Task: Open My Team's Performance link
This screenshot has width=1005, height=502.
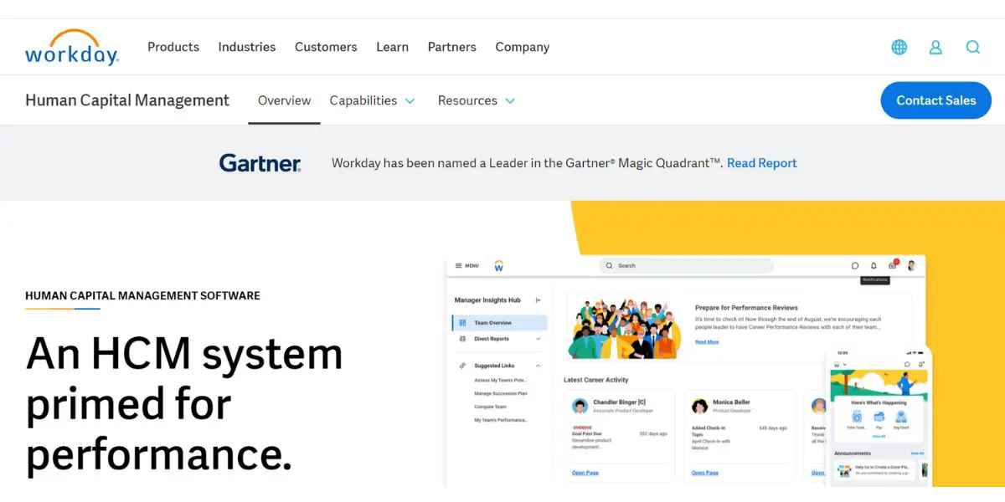Action: 501,420
